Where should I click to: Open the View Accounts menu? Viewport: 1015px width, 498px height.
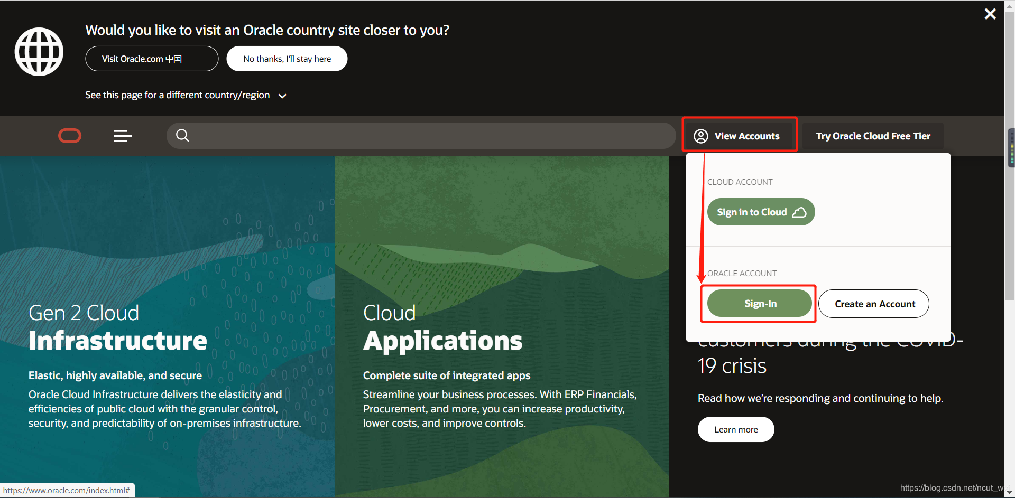[x=740, y=136]
